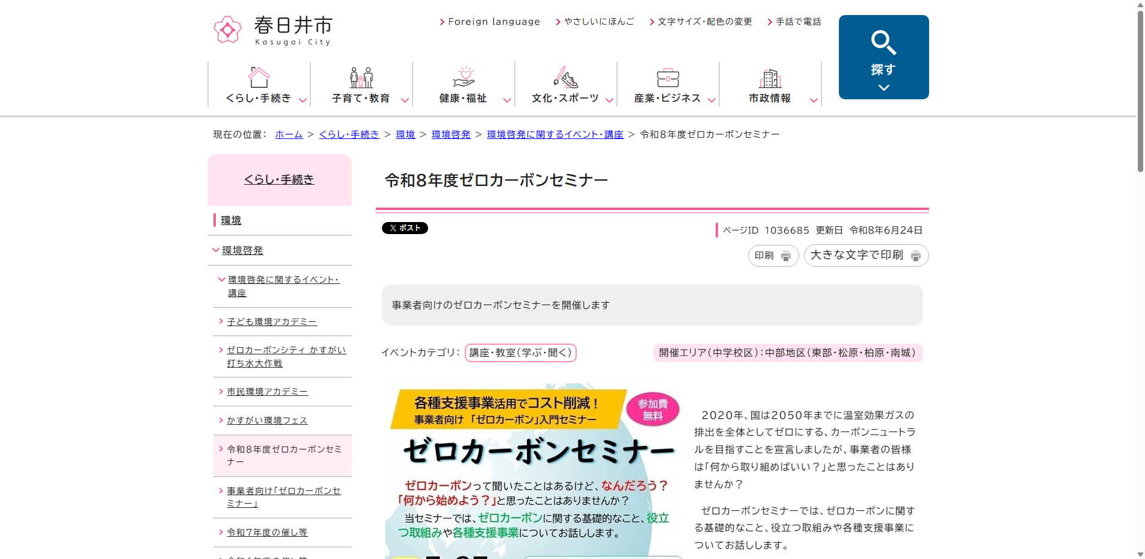
Task: Select 子ども環境アカデミー in the sidebar
Action: click(x=272, y=322)
